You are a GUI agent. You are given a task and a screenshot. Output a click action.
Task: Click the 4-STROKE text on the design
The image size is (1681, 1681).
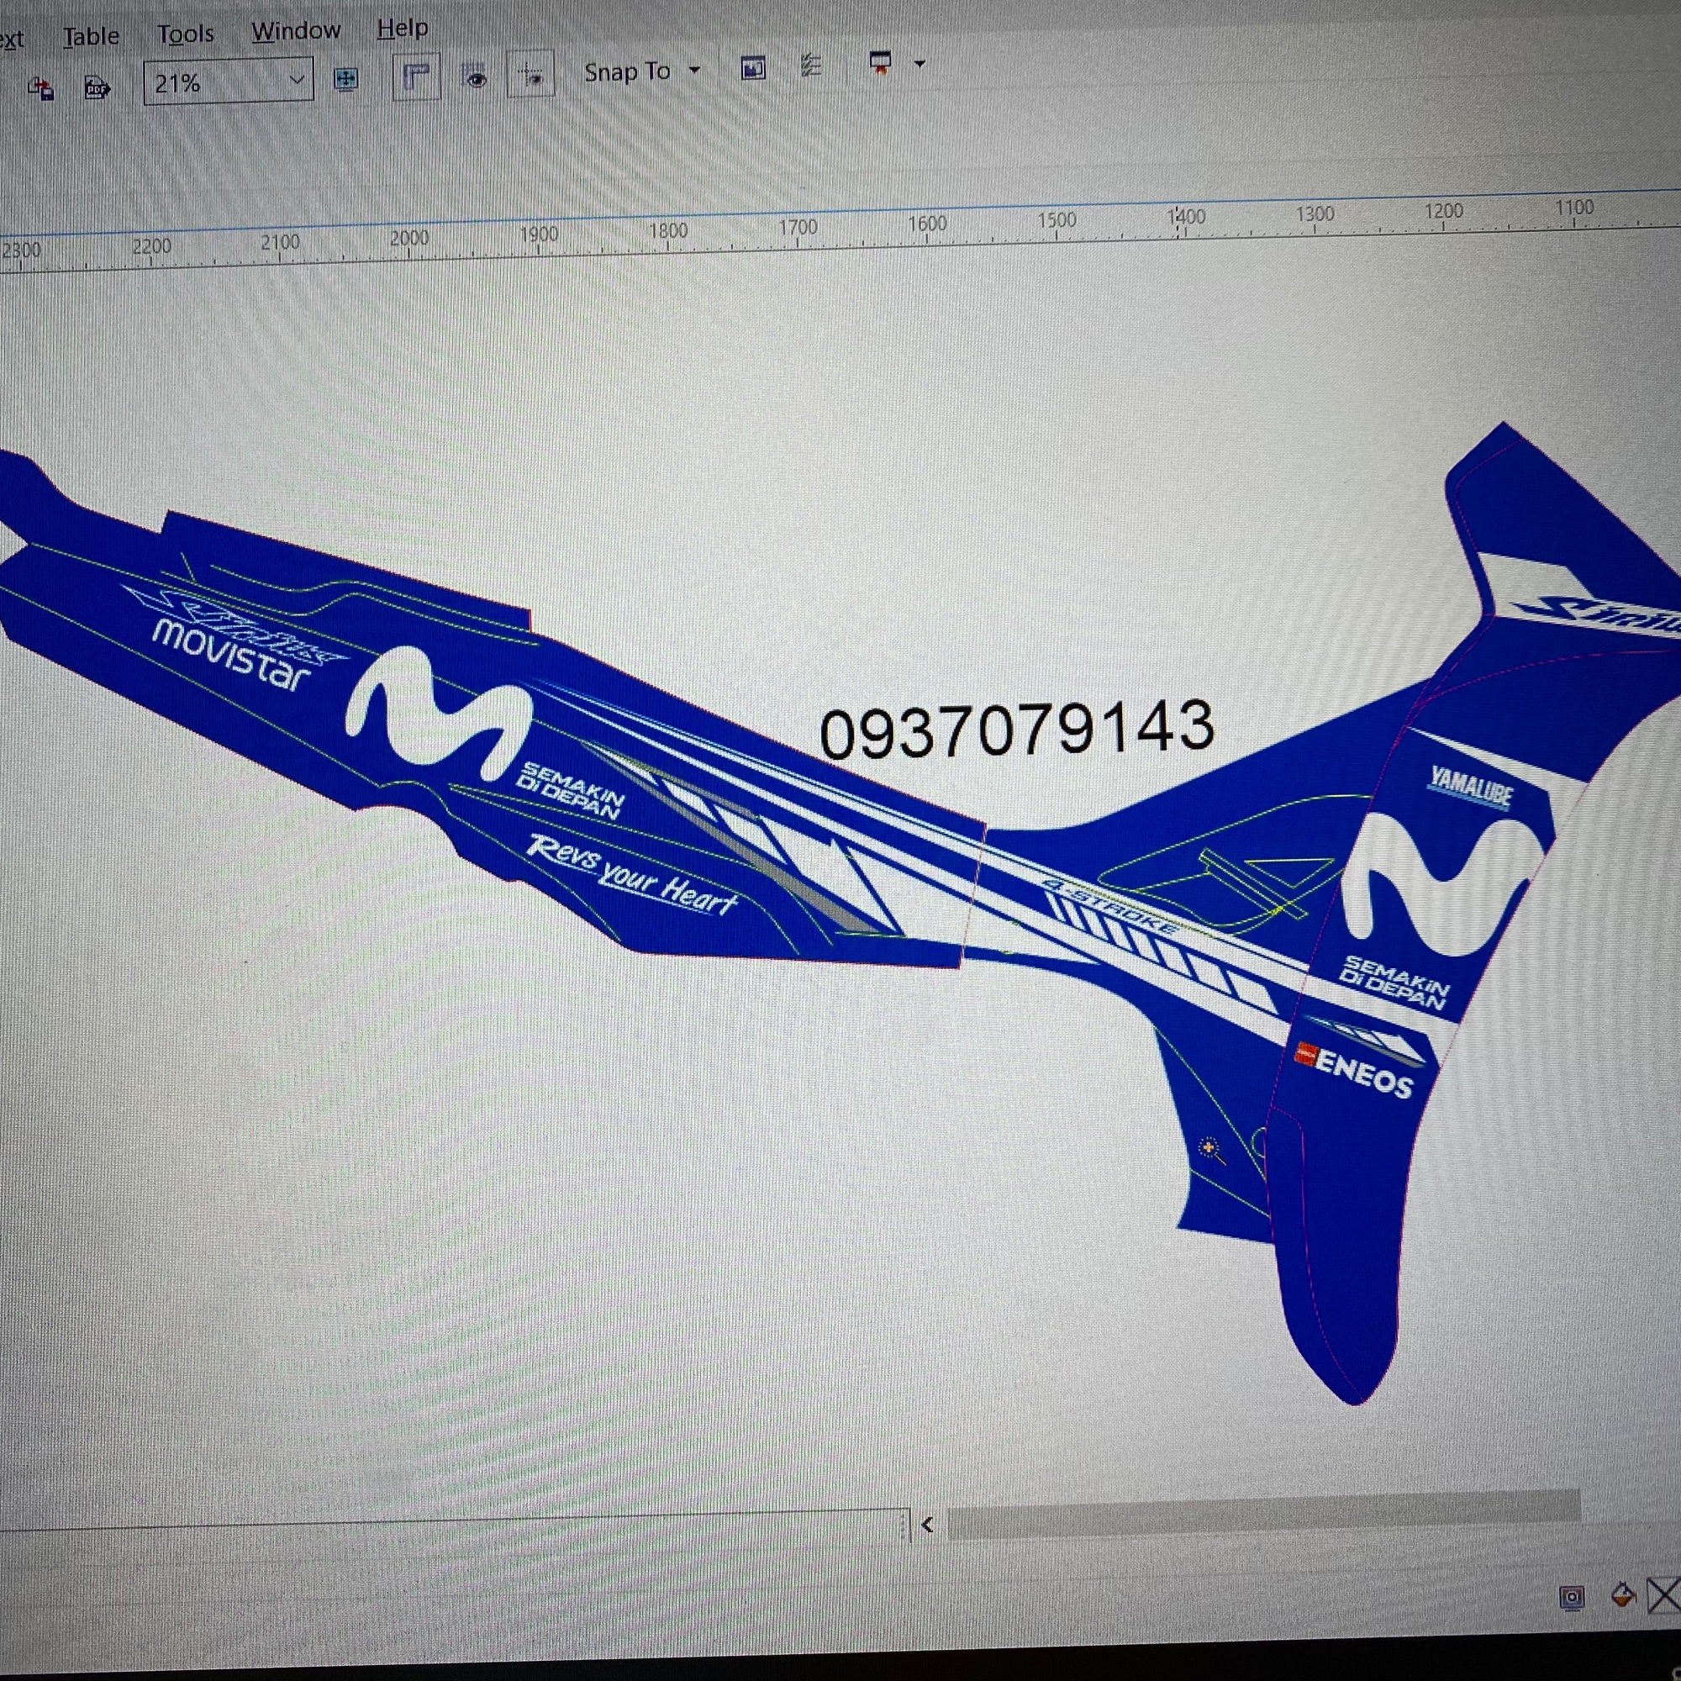tap(1111, 908)
